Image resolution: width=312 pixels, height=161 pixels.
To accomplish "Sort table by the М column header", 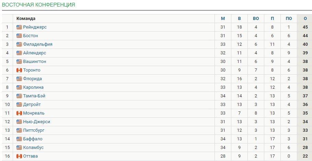I will click(x=223, y=19).
